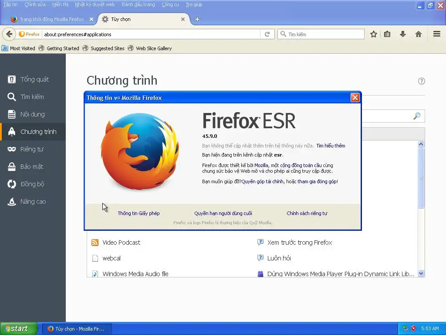Open the Công cụ menu
This screenshot has width=446, height=335.
[170, 4]
